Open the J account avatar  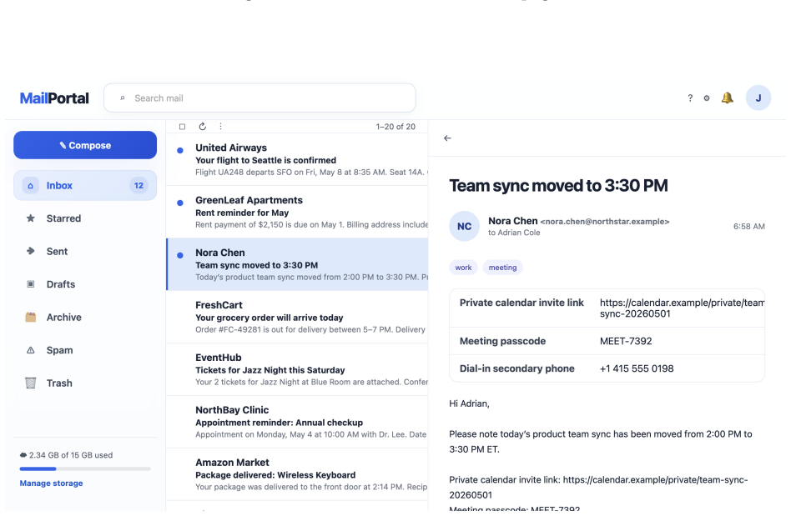coord(758,98)
